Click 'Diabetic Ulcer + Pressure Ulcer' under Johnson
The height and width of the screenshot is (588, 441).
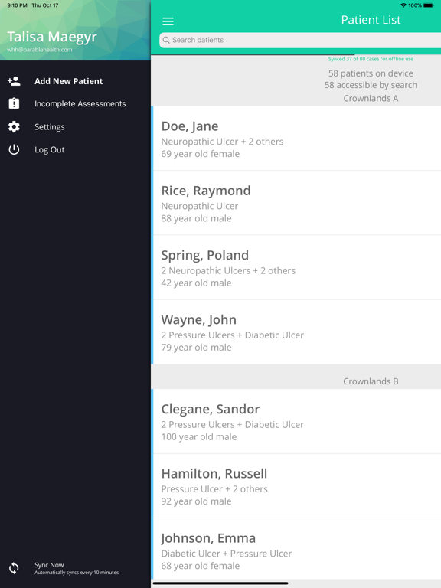[x=226, y=554]
